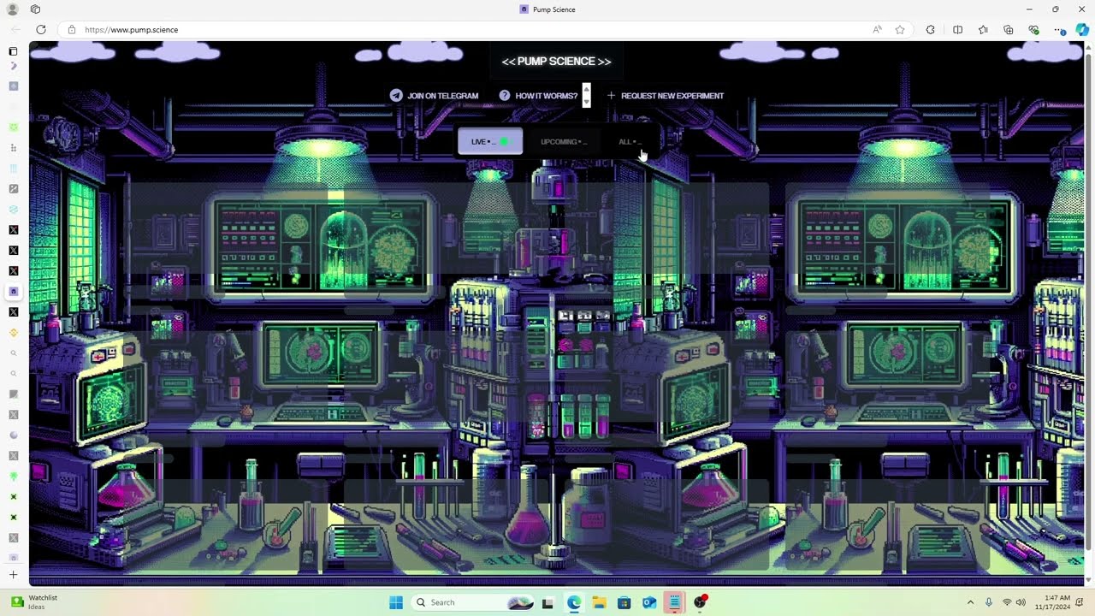This screenshot has height=616, width=1095.
Task: Open volume speaker tray icon
Action: (1021, 602)
